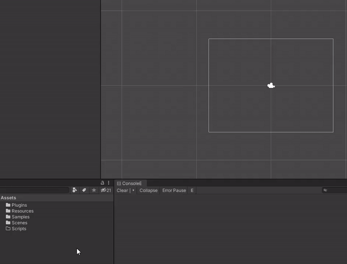Click the Project search input field
Image resolution: width=347 pixels, height=264 pixels.
(35, 190)
